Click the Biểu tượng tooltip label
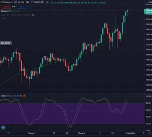Viewport: 152px width, 137px height. tap(6, 43)
